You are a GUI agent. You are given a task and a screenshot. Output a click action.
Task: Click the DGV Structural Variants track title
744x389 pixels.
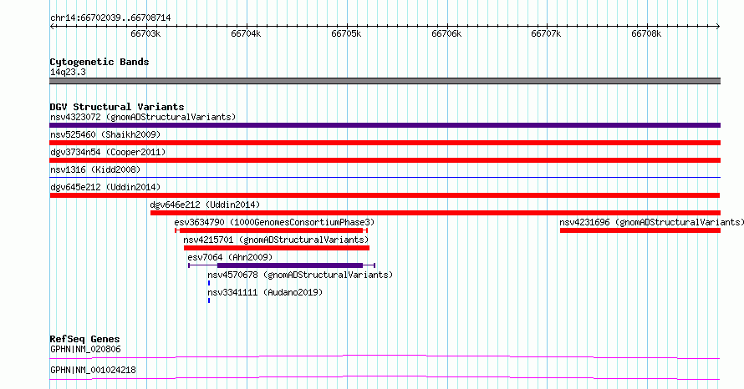click(117, 107)
